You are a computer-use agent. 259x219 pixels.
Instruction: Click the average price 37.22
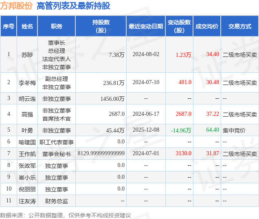213,114
